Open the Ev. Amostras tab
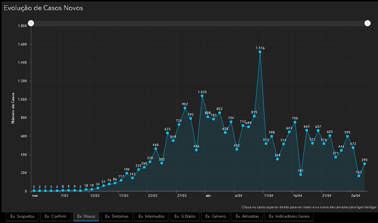The image size is (378, 223). pos(247,216)
